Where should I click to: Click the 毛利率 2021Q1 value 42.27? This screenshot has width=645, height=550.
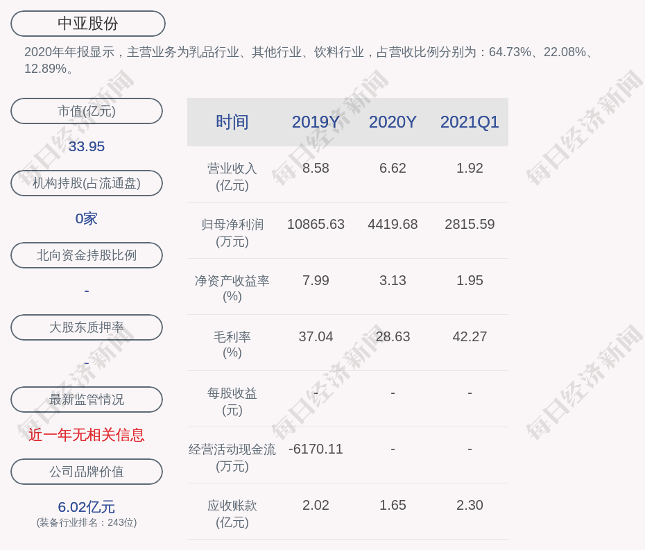pyautogui.click(x=470, y=336)
